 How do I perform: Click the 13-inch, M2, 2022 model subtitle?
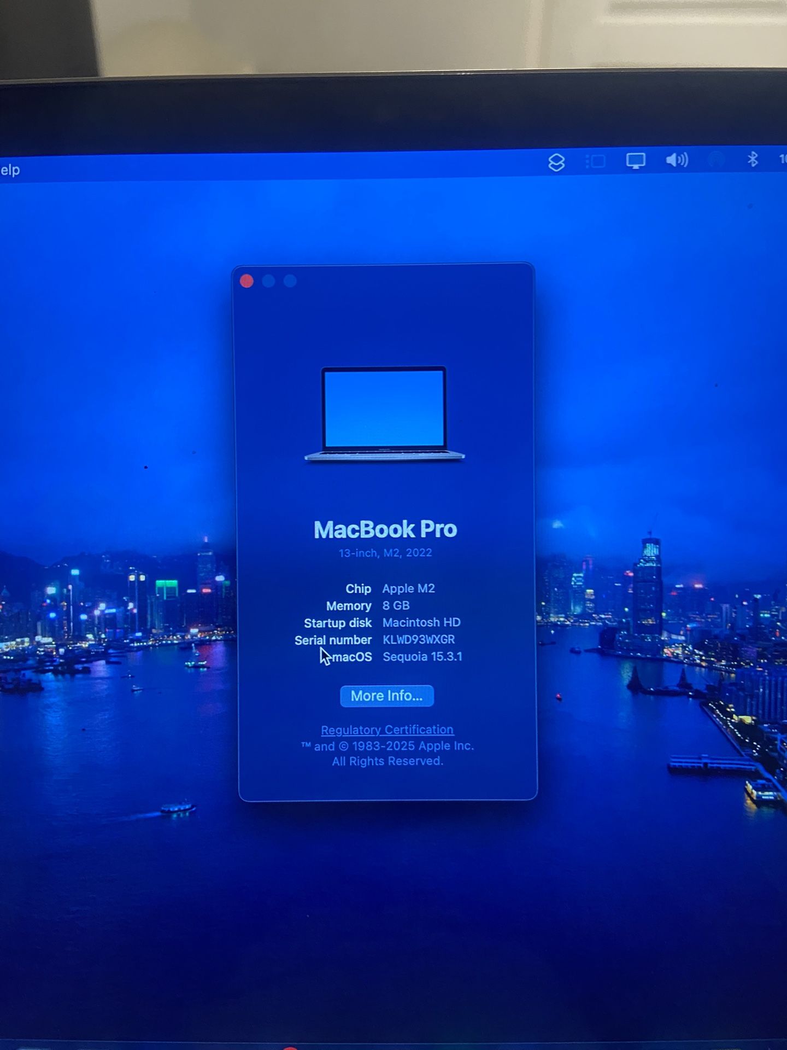(x=385, y=553)
